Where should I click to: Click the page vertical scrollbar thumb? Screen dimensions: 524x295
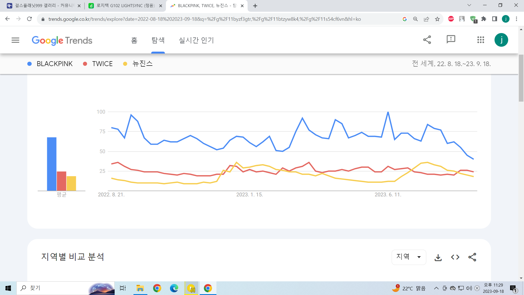pos(521,78)
